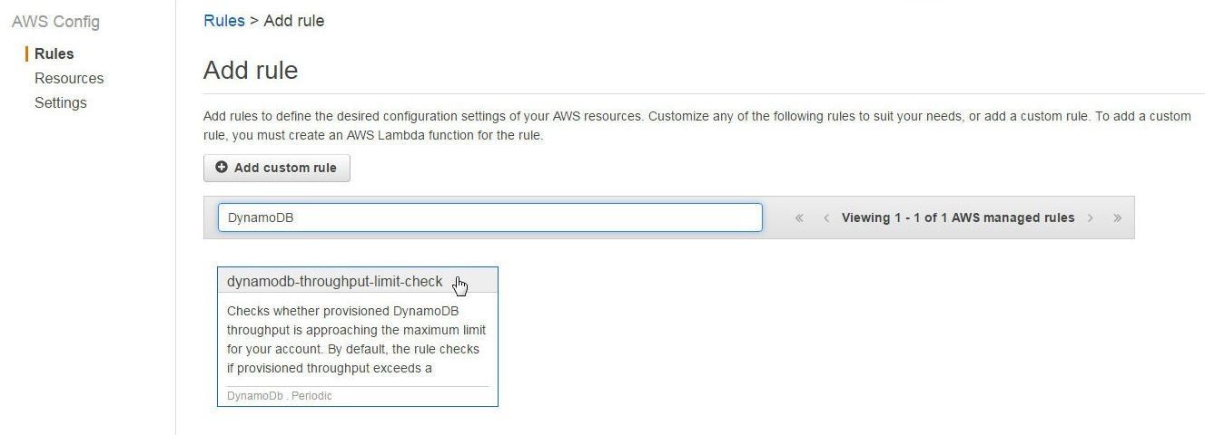1205x435 pixels.
Task: Click Add custom rule button label
Action: click(285, 168)
